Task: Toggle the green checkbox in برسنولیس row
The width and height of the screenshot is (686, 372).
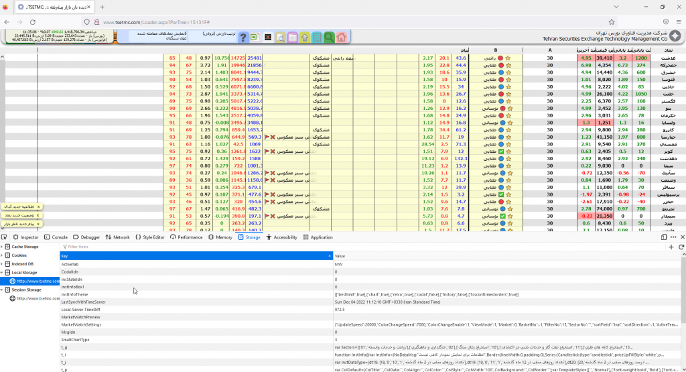Action: coord(500,194)
